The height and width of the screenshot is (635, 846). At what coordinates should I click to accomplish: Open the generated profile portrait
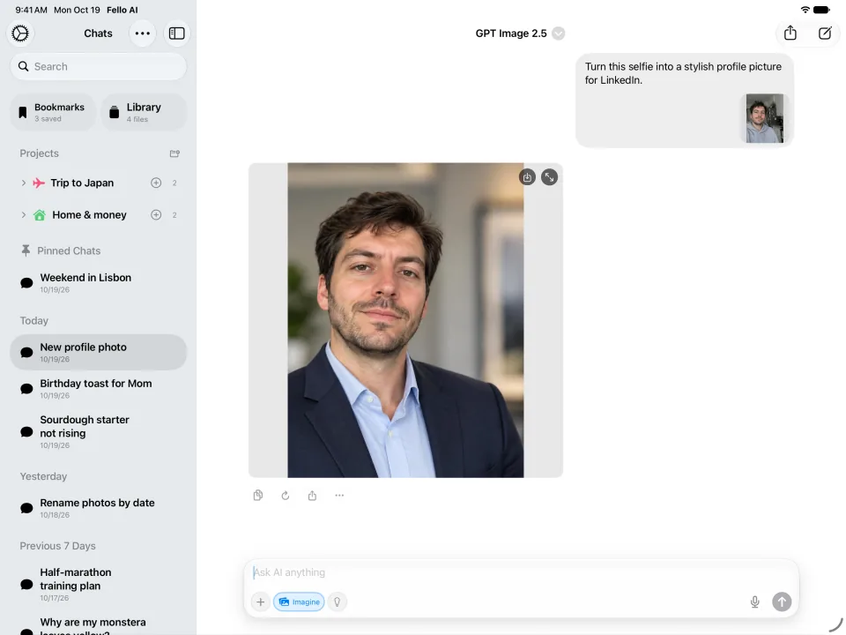[x=405, y=320]
